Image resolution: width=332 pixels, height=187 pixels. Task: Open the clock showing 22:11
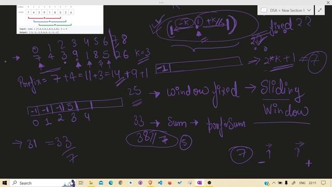(x=312, y=183)
